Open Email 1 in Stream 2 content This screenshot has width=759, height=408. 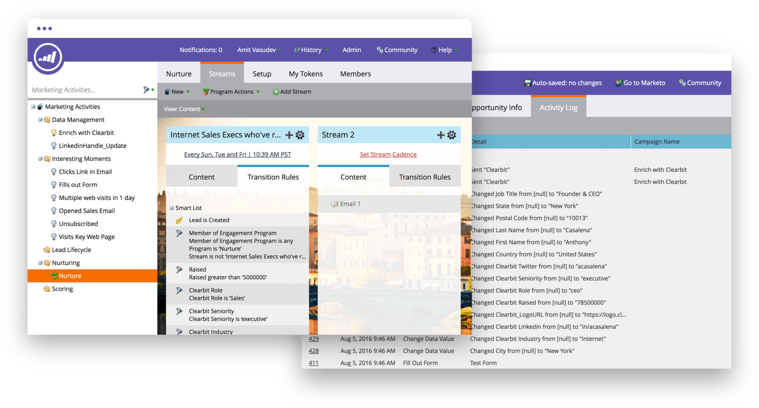click(x=350, y=203)
